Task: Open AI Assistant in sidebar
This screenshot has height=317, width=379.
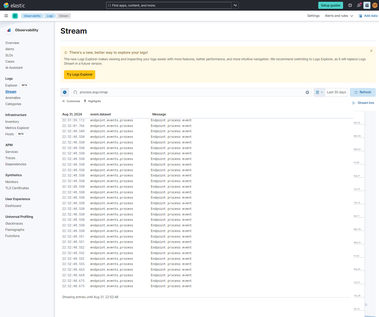Action: coord(14,68)
